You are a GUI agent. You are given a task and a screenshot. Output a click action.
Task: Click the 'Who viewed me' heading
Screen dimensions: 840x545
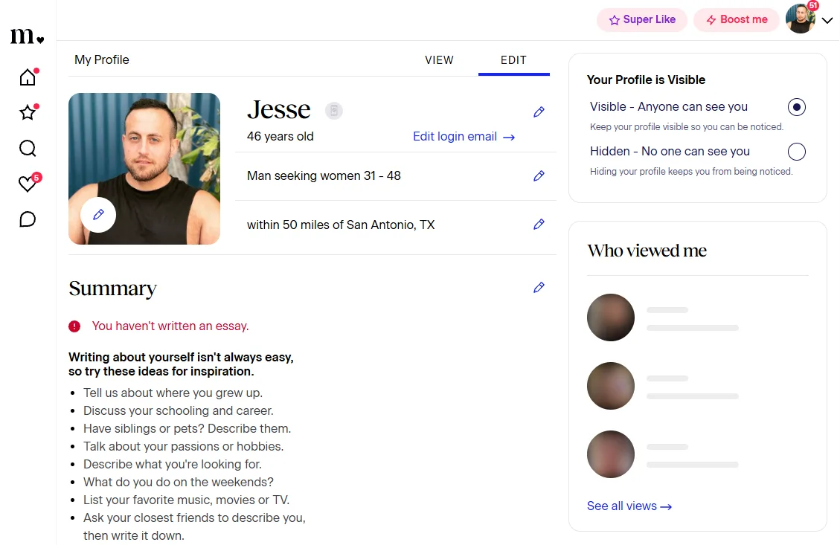coord(647,251)
